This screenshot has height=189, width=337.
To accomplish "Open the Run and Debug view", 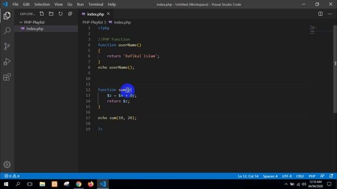I will 7,62.
